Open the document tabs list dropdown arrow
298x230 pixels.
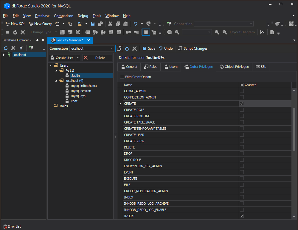294,40
